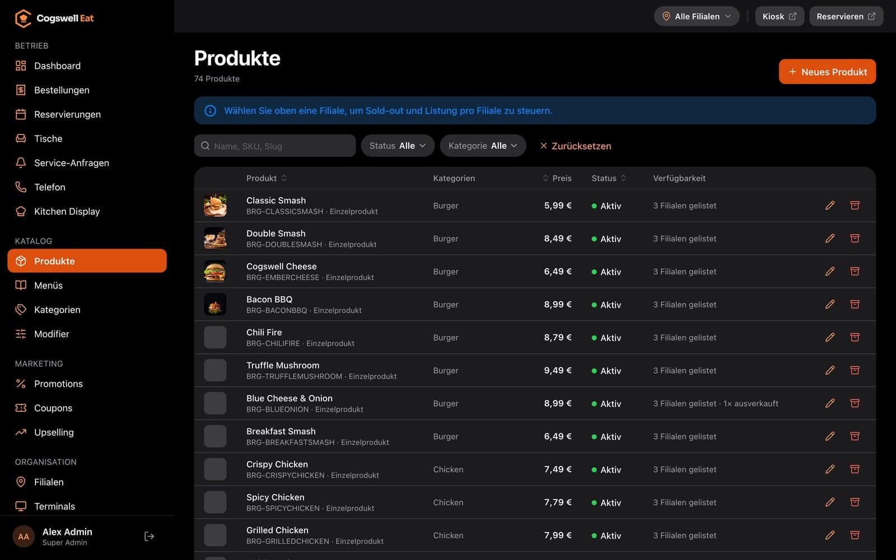896x560 pixels.
Task: Log out via the sign-out icon
Action: pos(149,536)
